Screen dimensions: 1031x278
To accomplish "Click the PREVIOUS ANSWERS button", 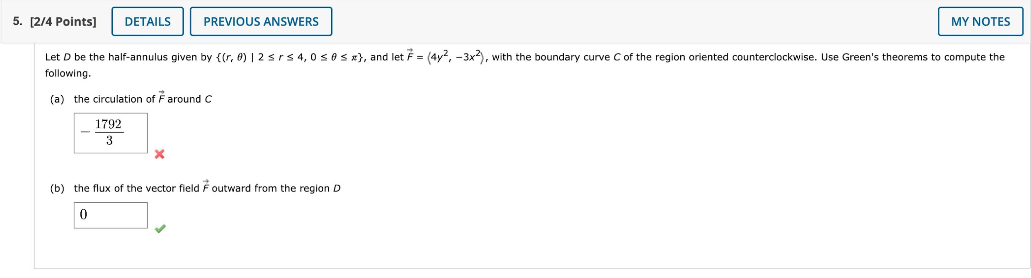I will (260, 21).
